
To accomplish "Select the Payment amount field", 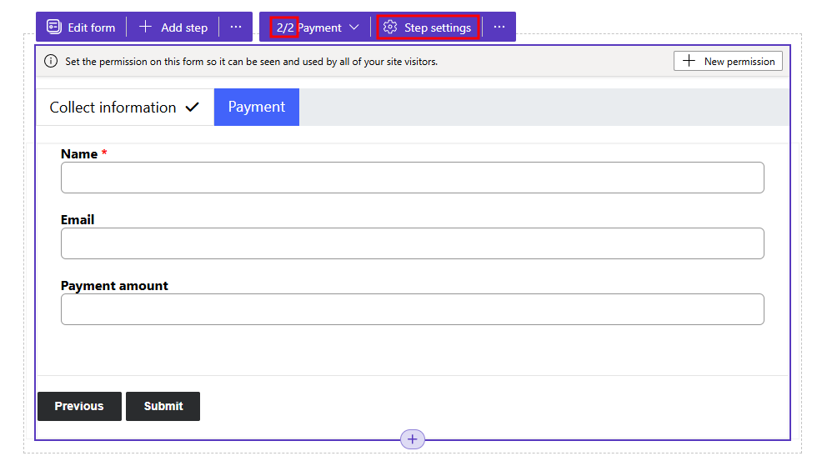I will (412, 309).
